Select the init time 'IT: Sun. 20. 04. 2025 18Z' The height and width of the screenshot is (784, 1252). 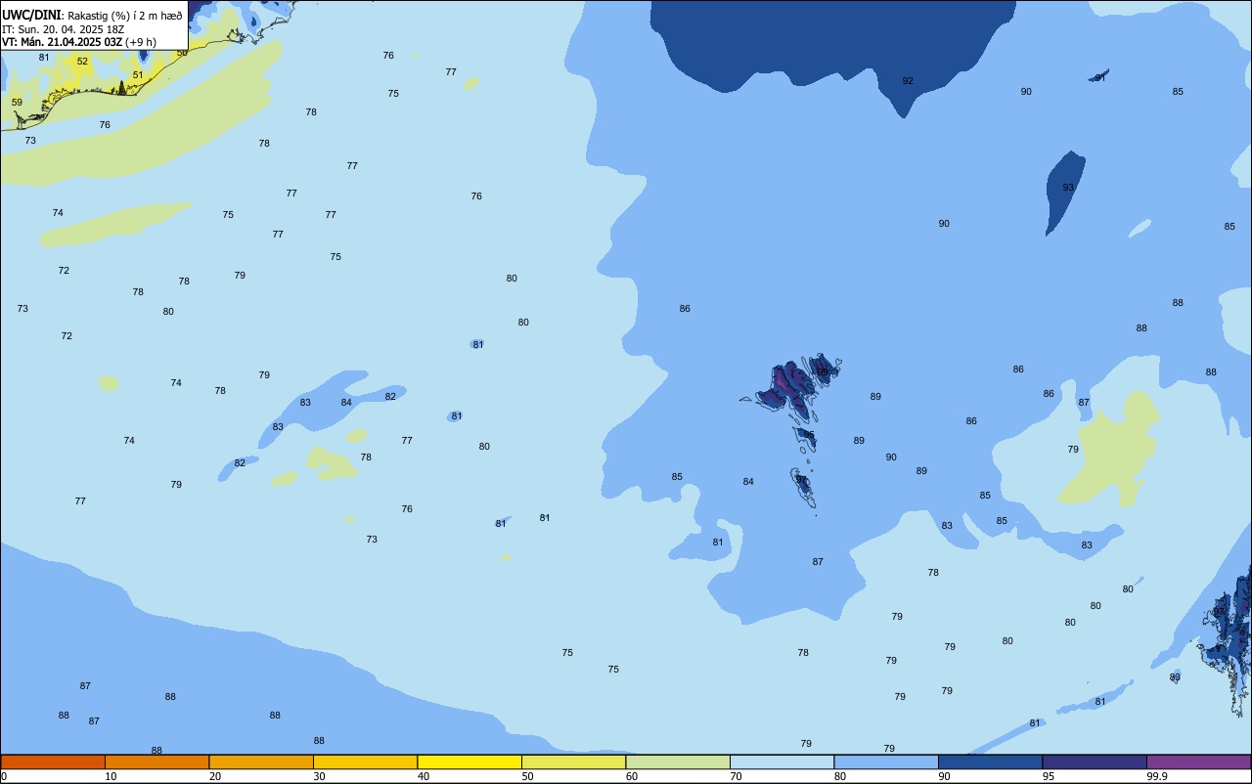63,29
